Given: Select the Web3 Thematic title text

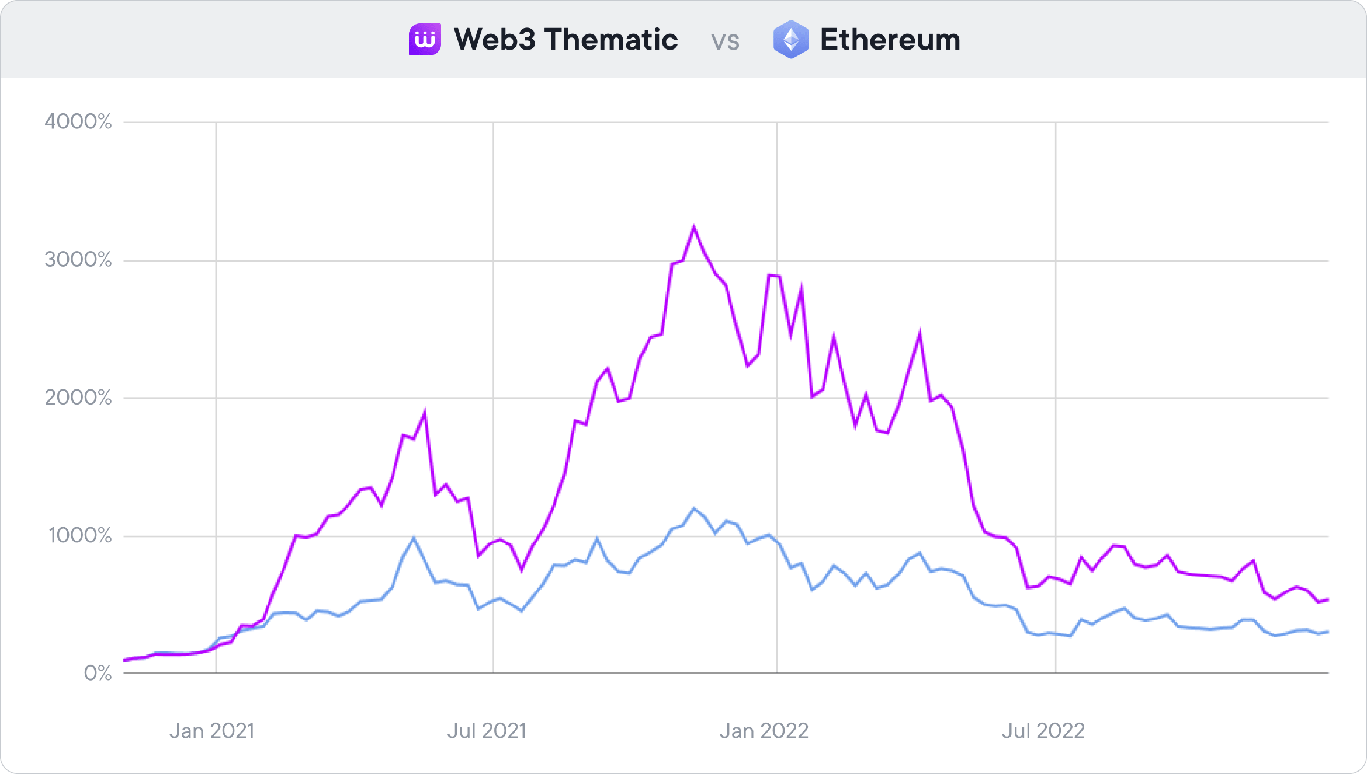Looking at the screenshot, I should [x=565, y=40].
